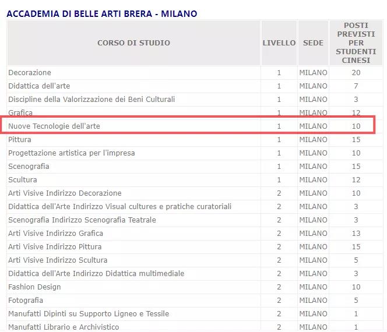Click the 15 places value for Arti Visive Pittura
This screenshot has height=332, width=387.
coord(356,246)
